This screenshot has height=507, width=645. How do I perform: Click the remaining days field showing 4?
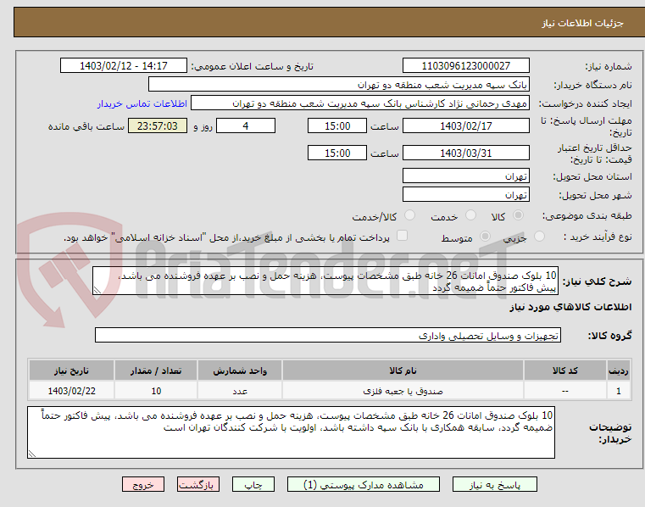246,126
